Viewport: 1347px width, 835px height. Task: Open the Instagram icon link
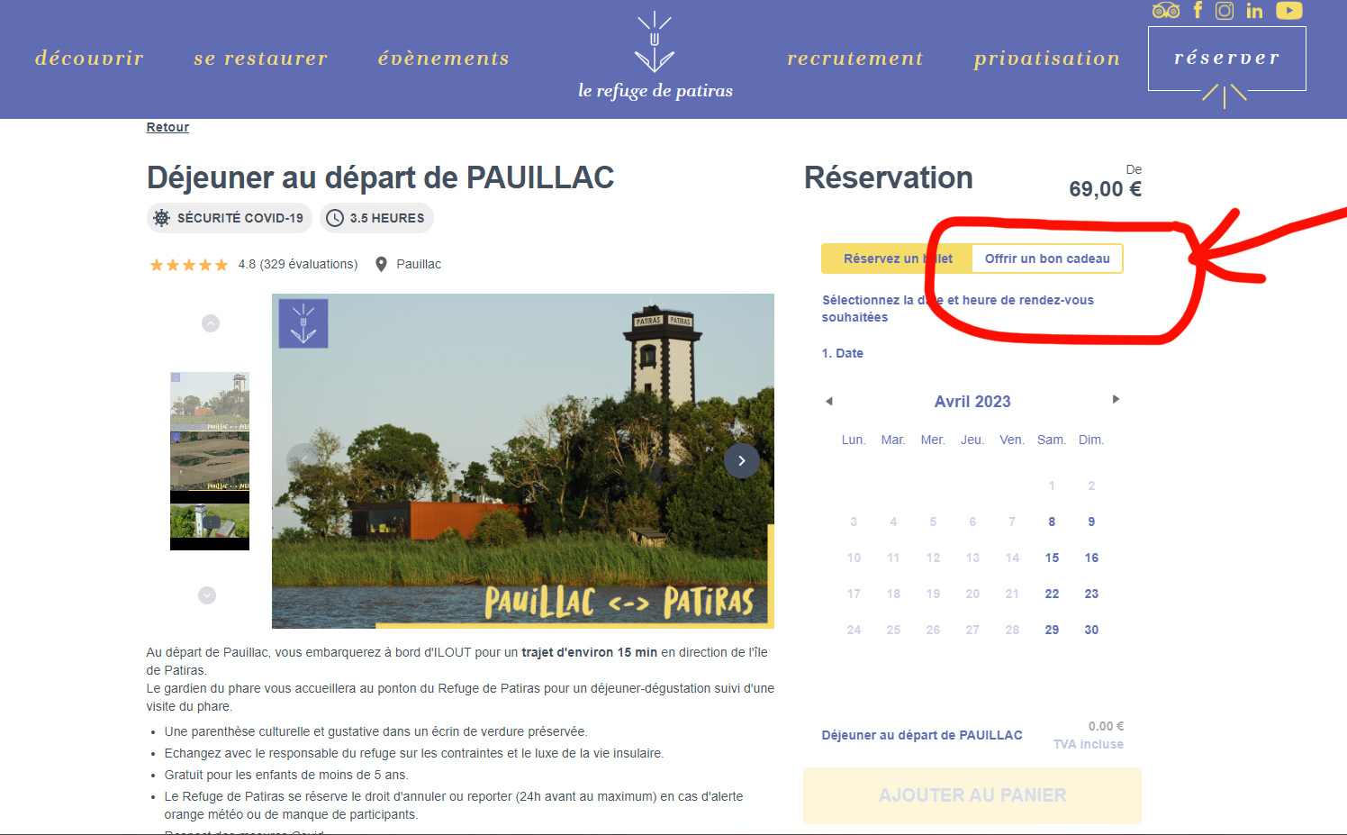click(1225, 11)
